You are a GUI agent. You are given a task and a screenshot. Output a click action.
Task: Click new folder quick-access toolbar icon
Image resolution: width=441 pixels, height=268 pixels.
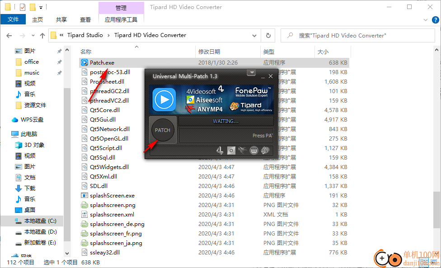tap(33, 7)
